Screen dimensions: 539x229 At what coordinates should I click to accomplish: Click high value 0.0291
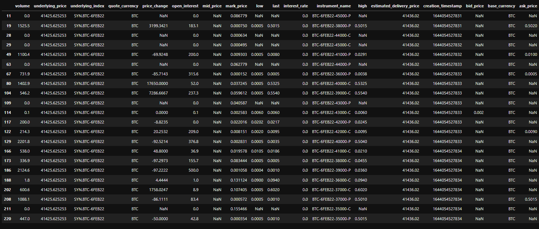(x=361, y=54)
